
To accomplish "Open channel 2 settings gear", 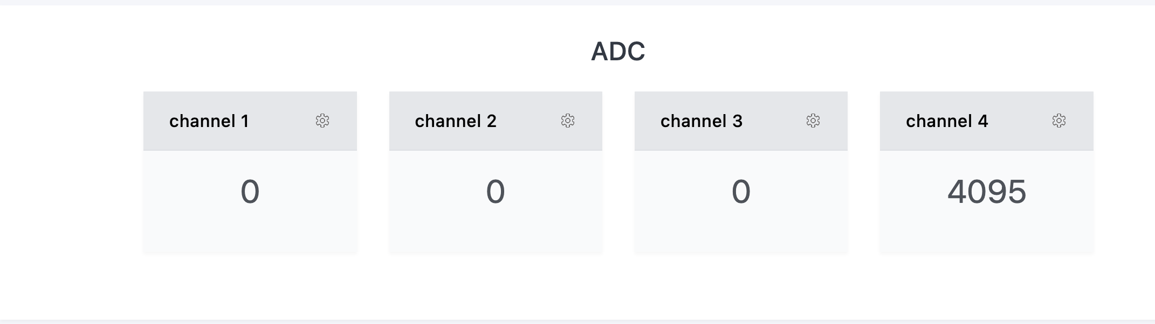I will 568,121.
